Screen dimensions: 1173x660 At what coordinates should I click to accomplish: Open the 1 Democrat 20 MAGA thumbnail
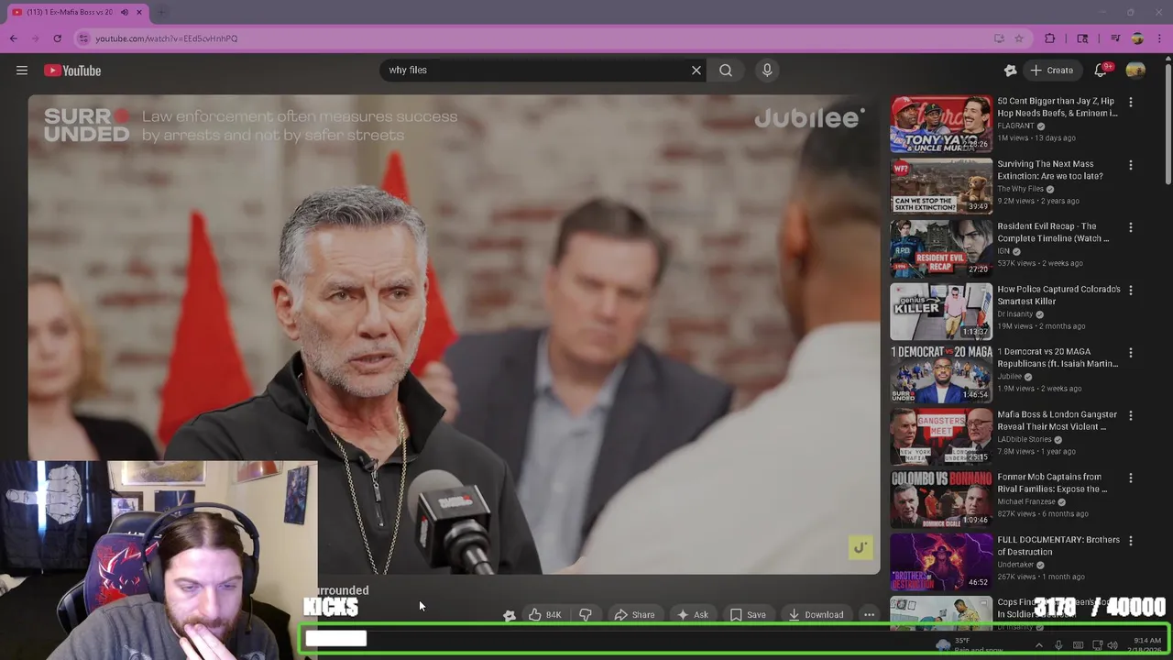point(941,374)
